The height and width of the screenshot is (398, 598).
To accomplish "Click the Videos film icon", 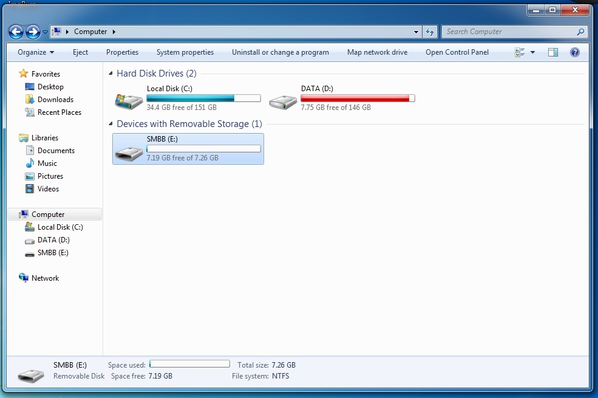I will tap(30, 188).
